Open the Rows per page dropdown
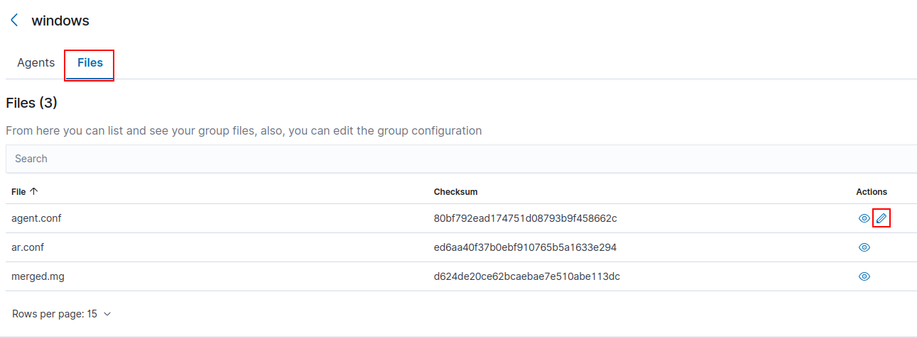Screen dimensions: 917x338 coord(62,314)
